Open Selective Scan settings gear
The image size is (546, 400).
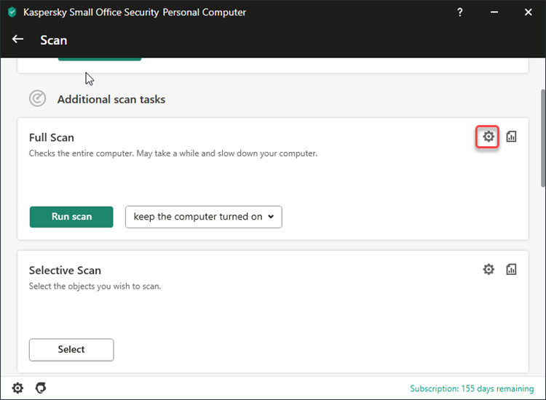tap(488, 270)
